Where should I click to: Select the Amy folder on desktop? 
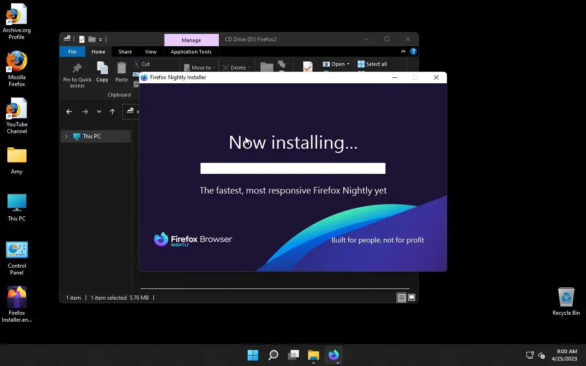pos(16,160)
